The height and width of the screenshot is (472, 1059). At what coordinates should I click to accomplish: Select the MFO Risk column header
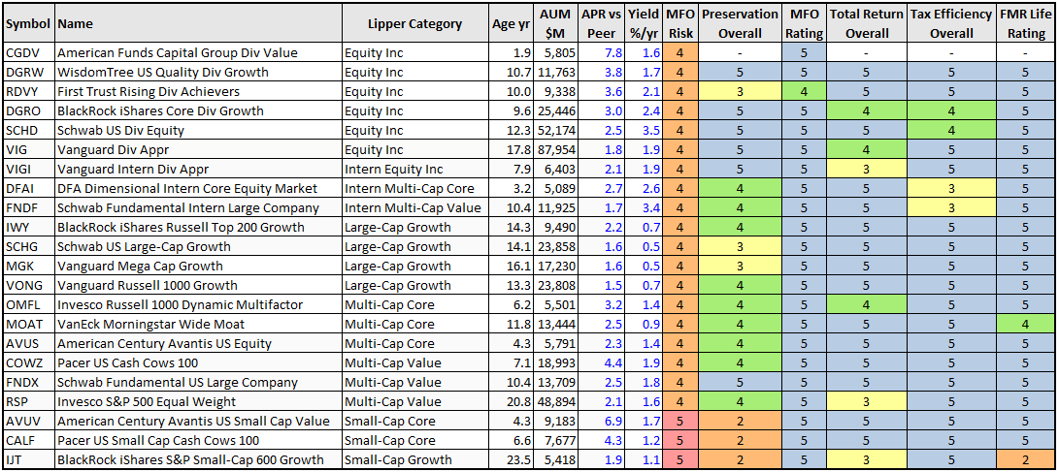[679, 23]
